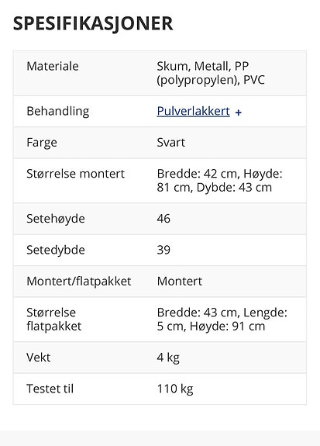Screen dimensions: 320x446
Task: Click the Vekt value 4 kg
Action: click(168, 358)
